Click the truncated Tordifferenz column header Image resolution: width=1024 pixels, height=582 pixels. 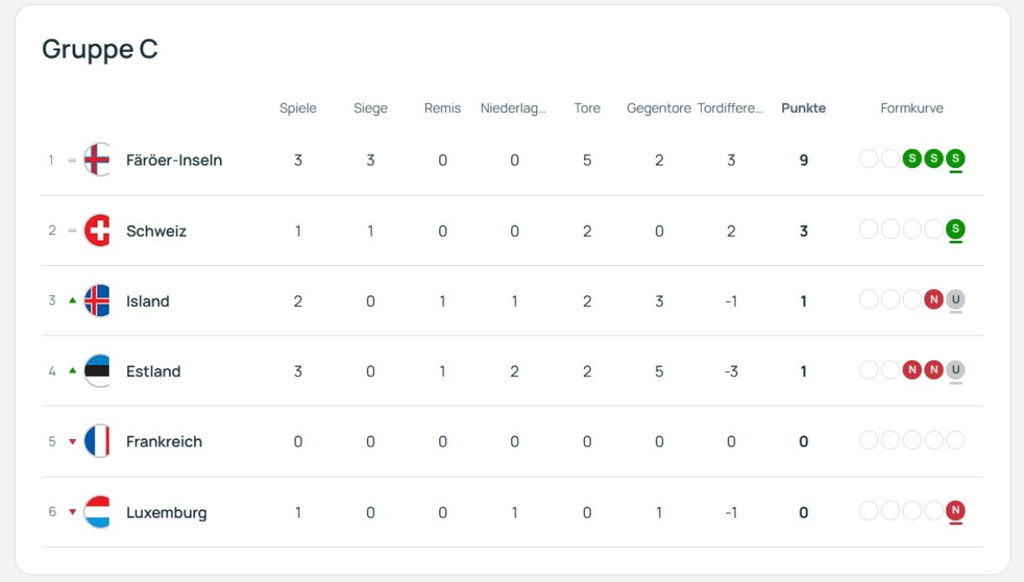pos(730,108)
